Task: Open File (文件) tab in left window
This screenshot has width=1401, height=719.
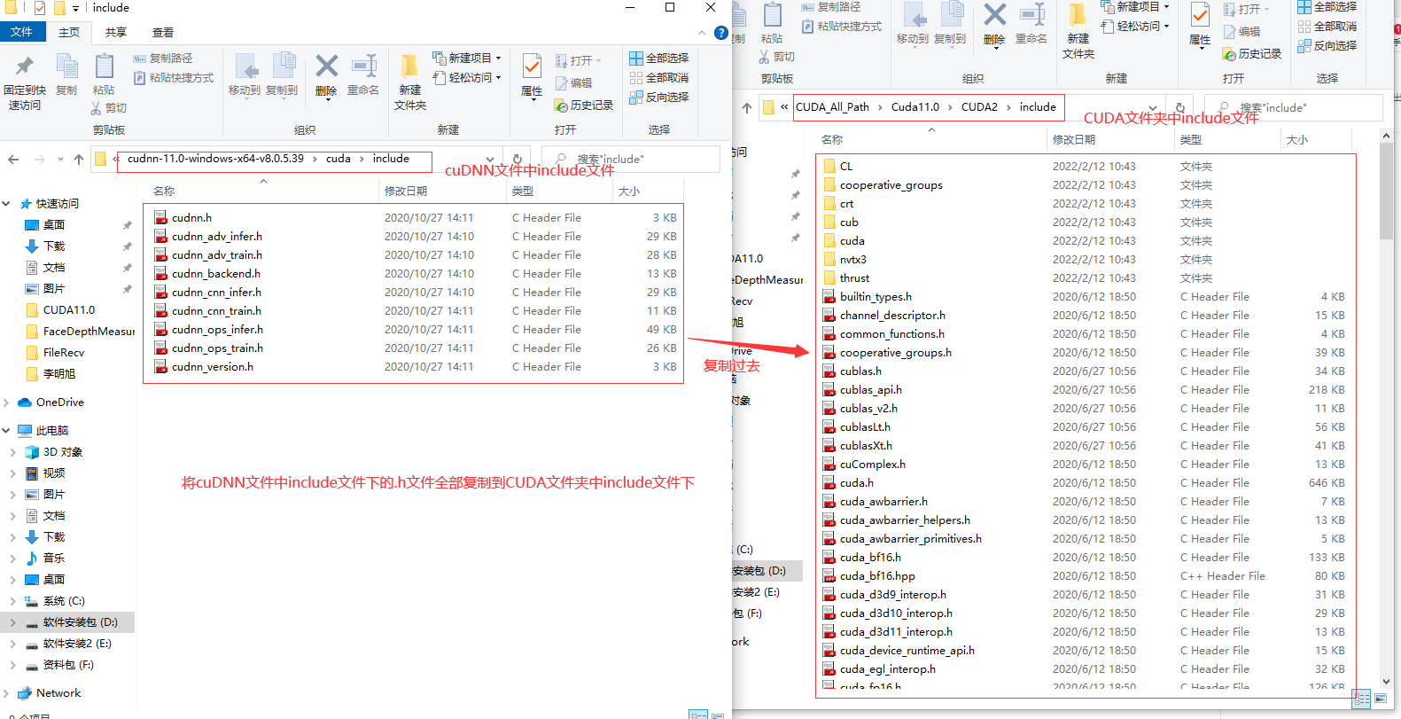Action: (21, 32)
